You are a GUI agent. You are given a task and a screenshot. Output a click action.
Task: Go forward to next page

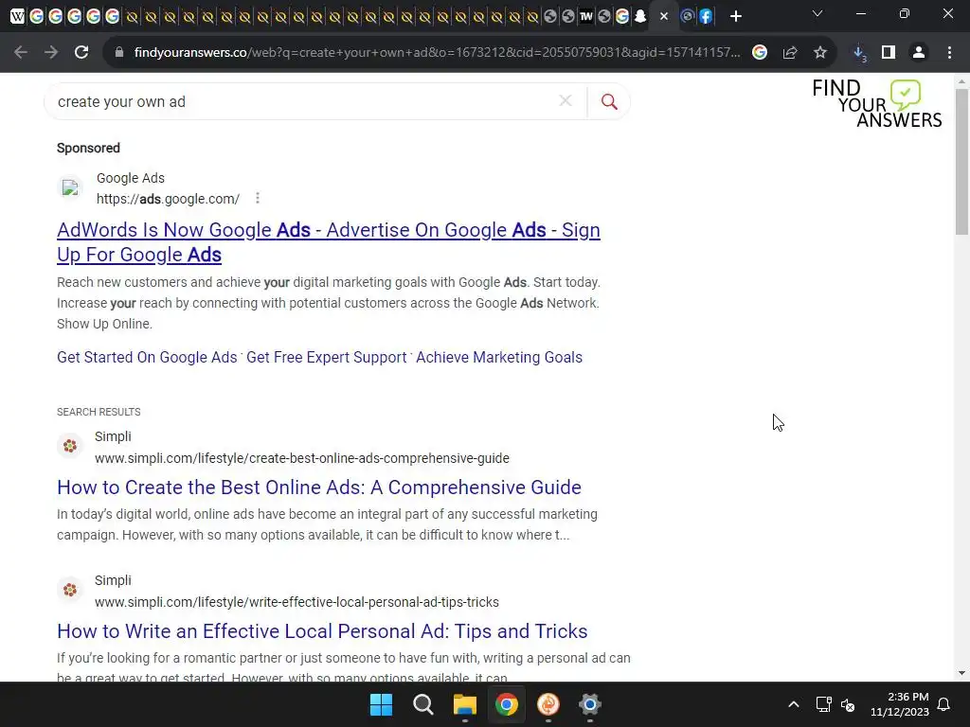tap(51, 53)
